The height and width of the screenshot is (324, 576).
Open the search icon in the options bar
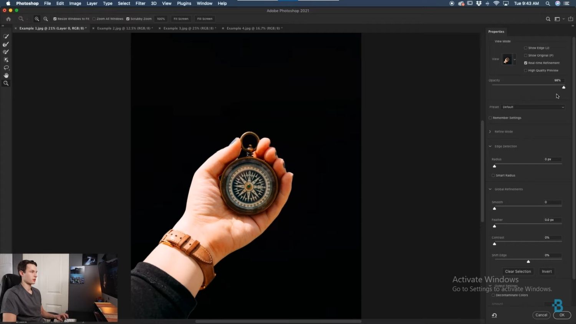pyautogui.click(x=548, y=18)
